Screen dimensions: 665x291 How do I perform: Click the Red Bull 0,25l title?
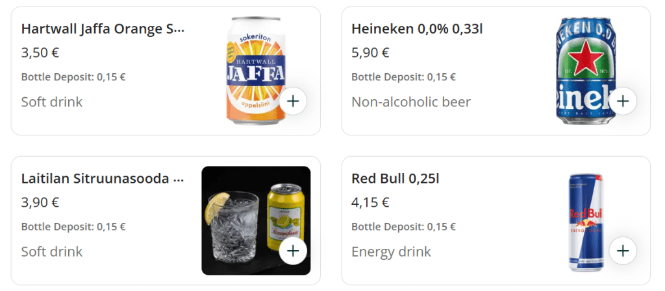click(x=395, y=179)
